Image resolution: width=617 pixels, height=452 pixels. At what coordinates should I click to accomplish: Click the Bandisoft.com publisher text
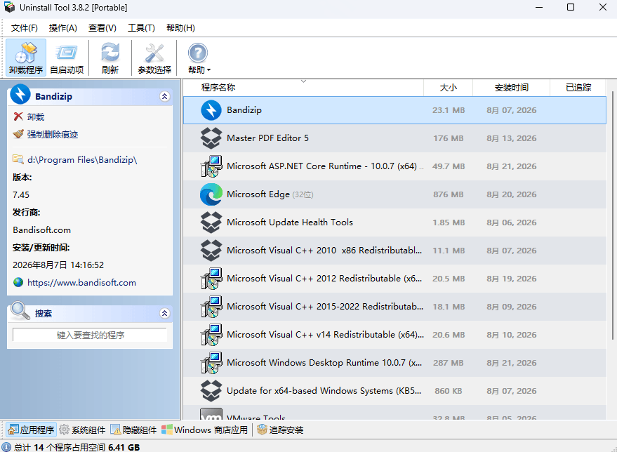[x=41, y=230]
